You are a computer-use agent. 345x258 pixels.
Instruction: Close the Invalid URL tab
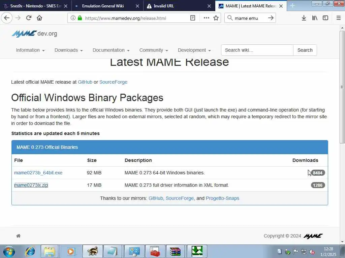(x=209, y=6)
